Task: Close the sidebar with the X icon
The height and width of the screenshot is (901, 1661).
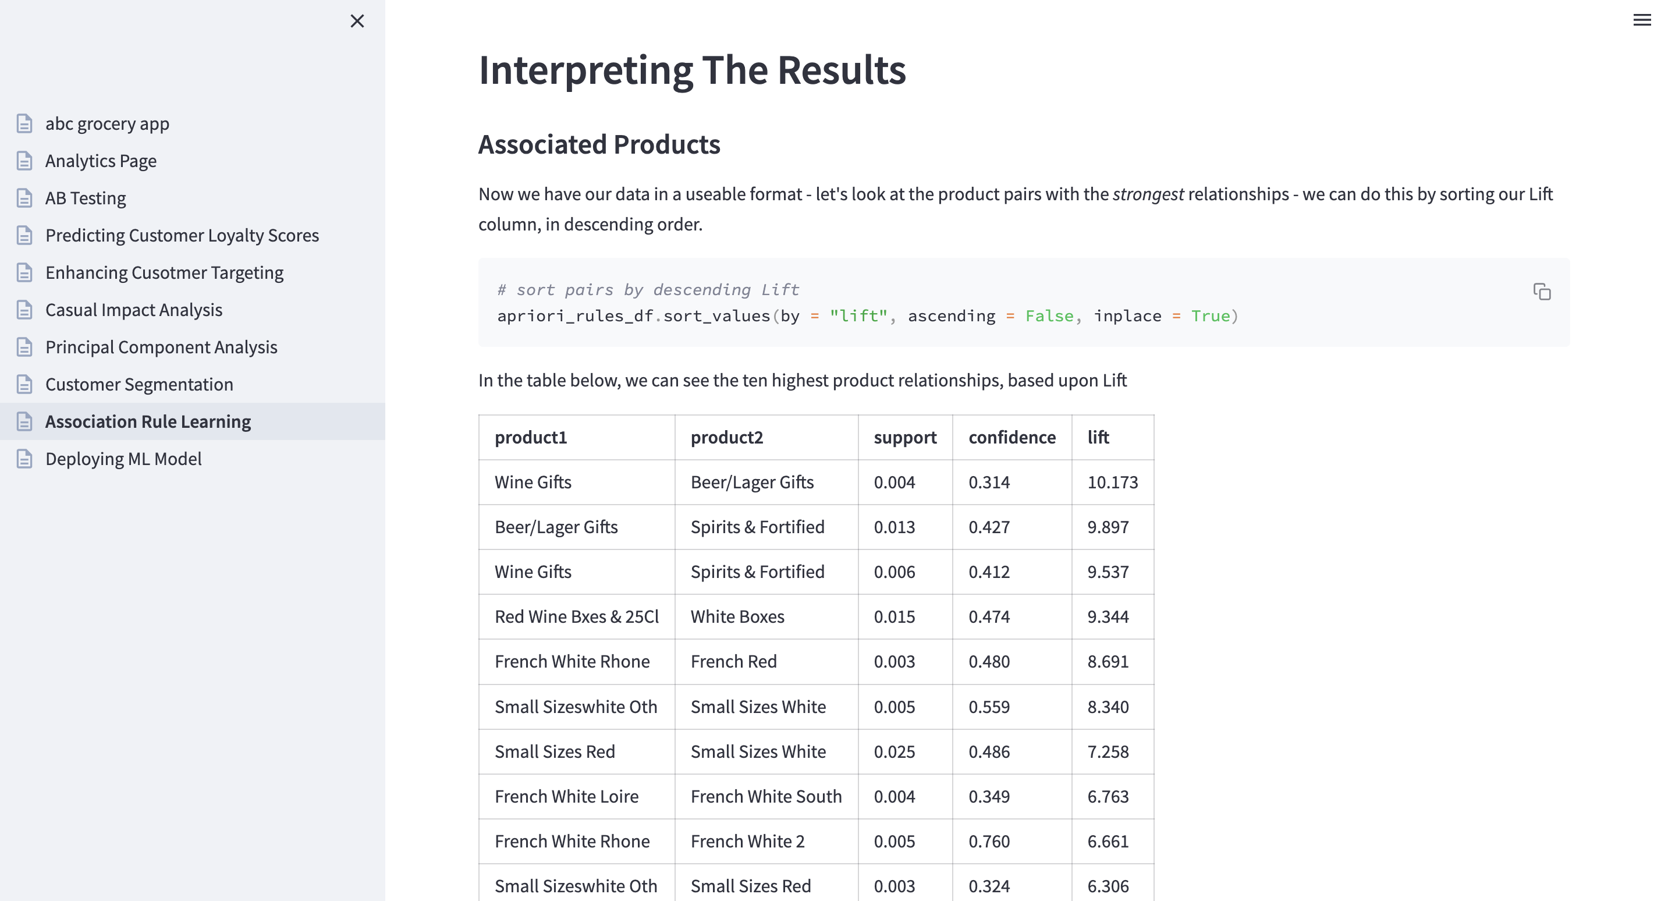Action: (x=357, y=22)
